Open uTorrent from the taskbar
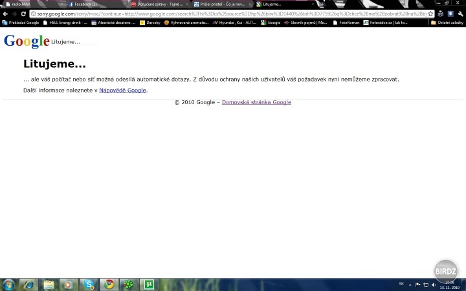This screenshot has height=291, width=466. click(149, 285)
